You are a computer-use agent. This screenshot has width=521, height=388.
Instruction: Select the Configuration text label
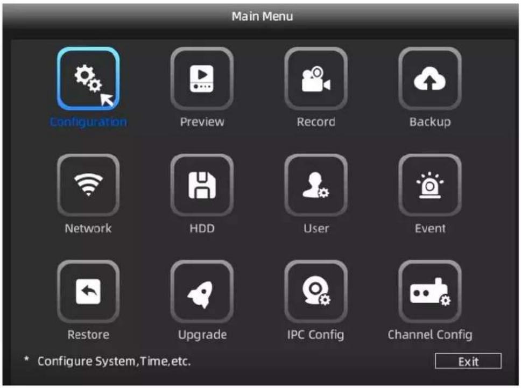click(88, 122)
